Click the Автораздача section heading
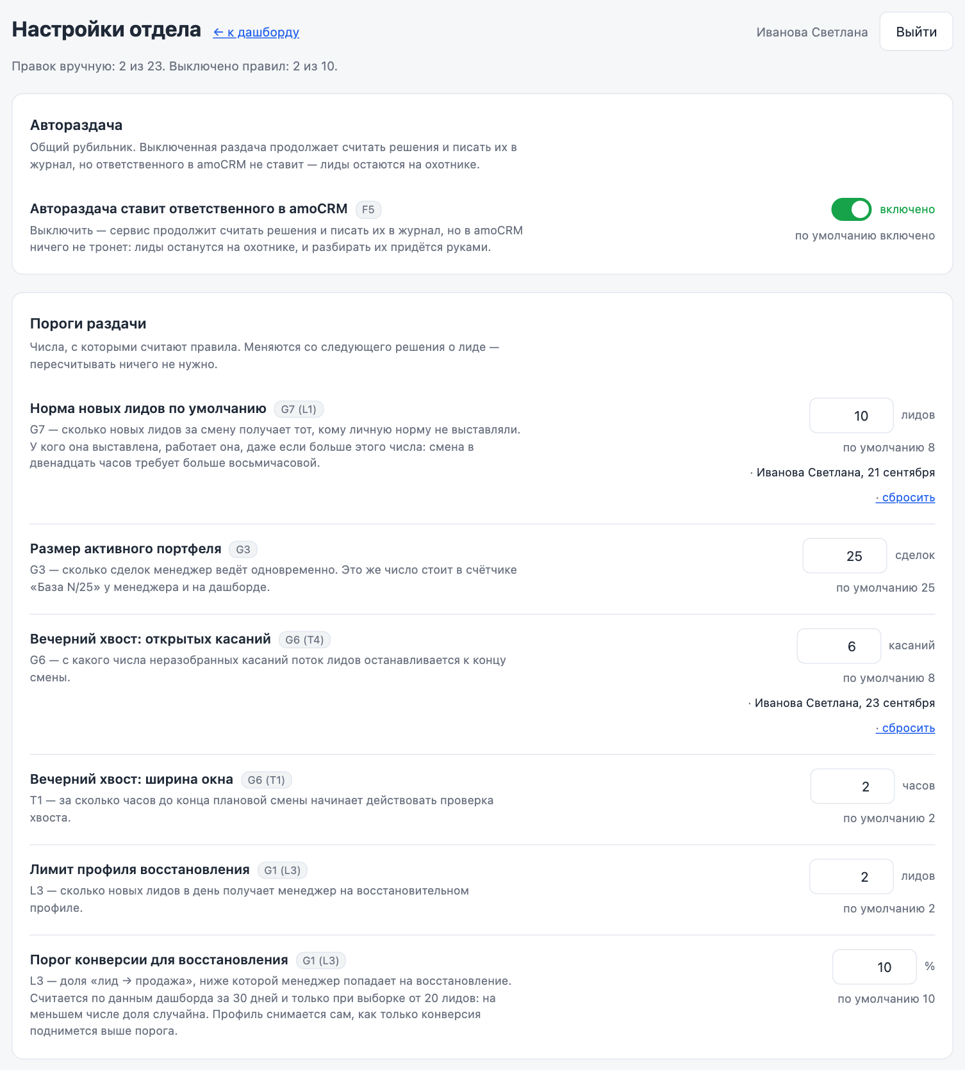This screenshot has width=965, height=1070. (x=76, y=126)
